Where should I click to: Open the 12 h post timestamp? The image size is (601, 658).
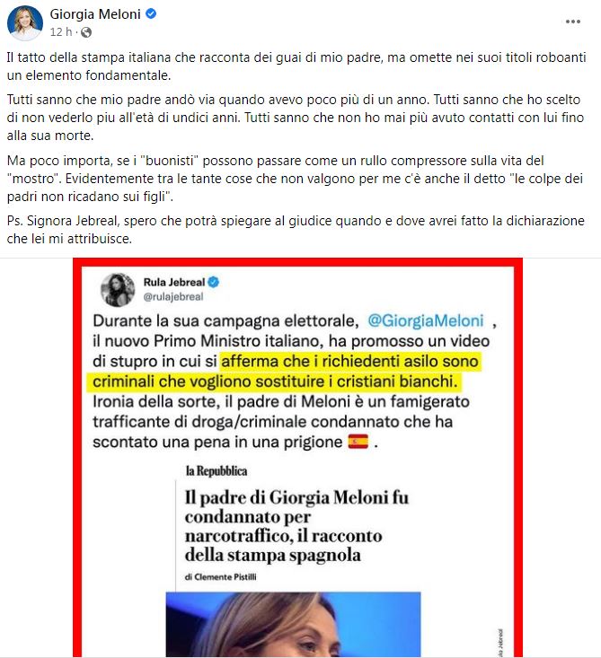coord(61,32)
